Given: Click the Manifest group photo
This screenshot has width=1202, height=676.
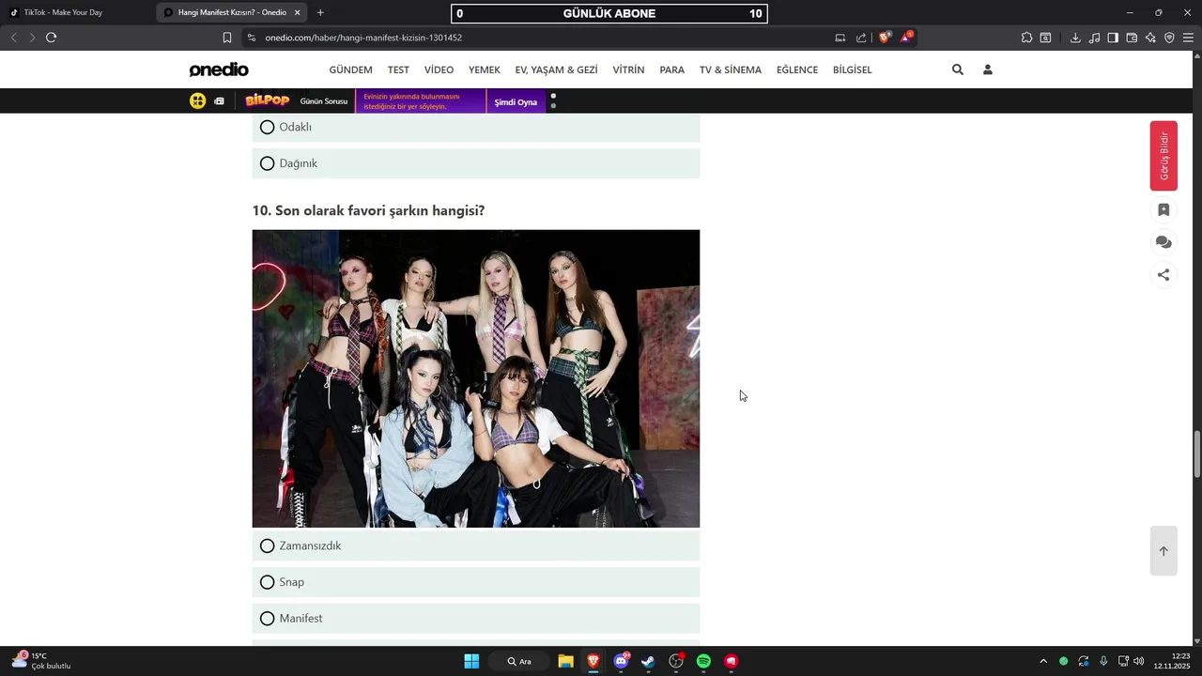Looking at the screenshot, I should [476, 378].
